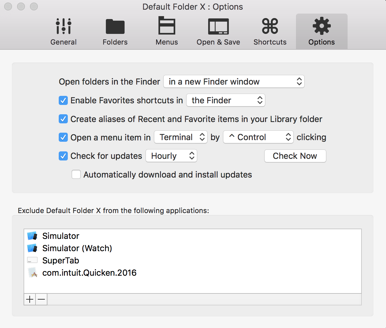Screen dimensions: 386x328
Task: Click the com.intuit.Quicken.2016 icon
Action: (32, 272)
